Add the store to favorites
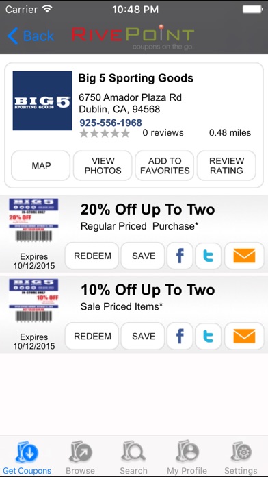 [x=165, y=166]
